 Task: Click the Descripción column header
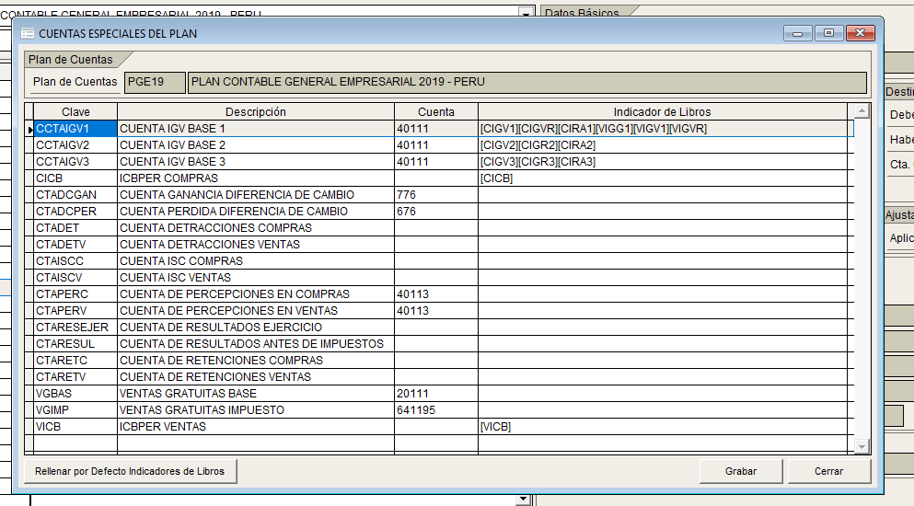tap(256, 112)
